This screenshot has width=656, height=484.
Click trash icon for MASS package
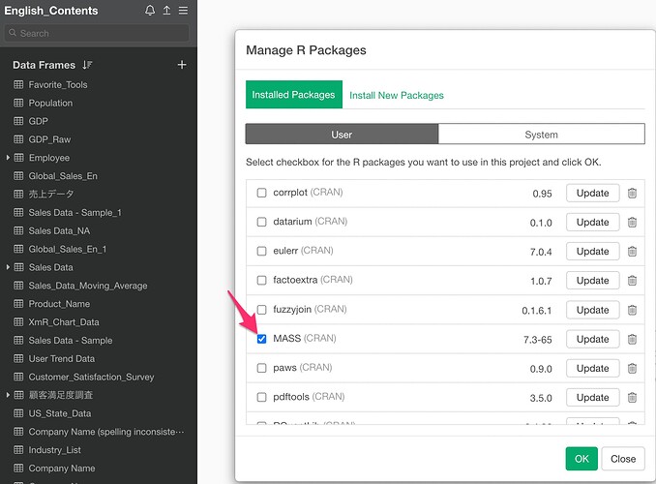point(632,339)
